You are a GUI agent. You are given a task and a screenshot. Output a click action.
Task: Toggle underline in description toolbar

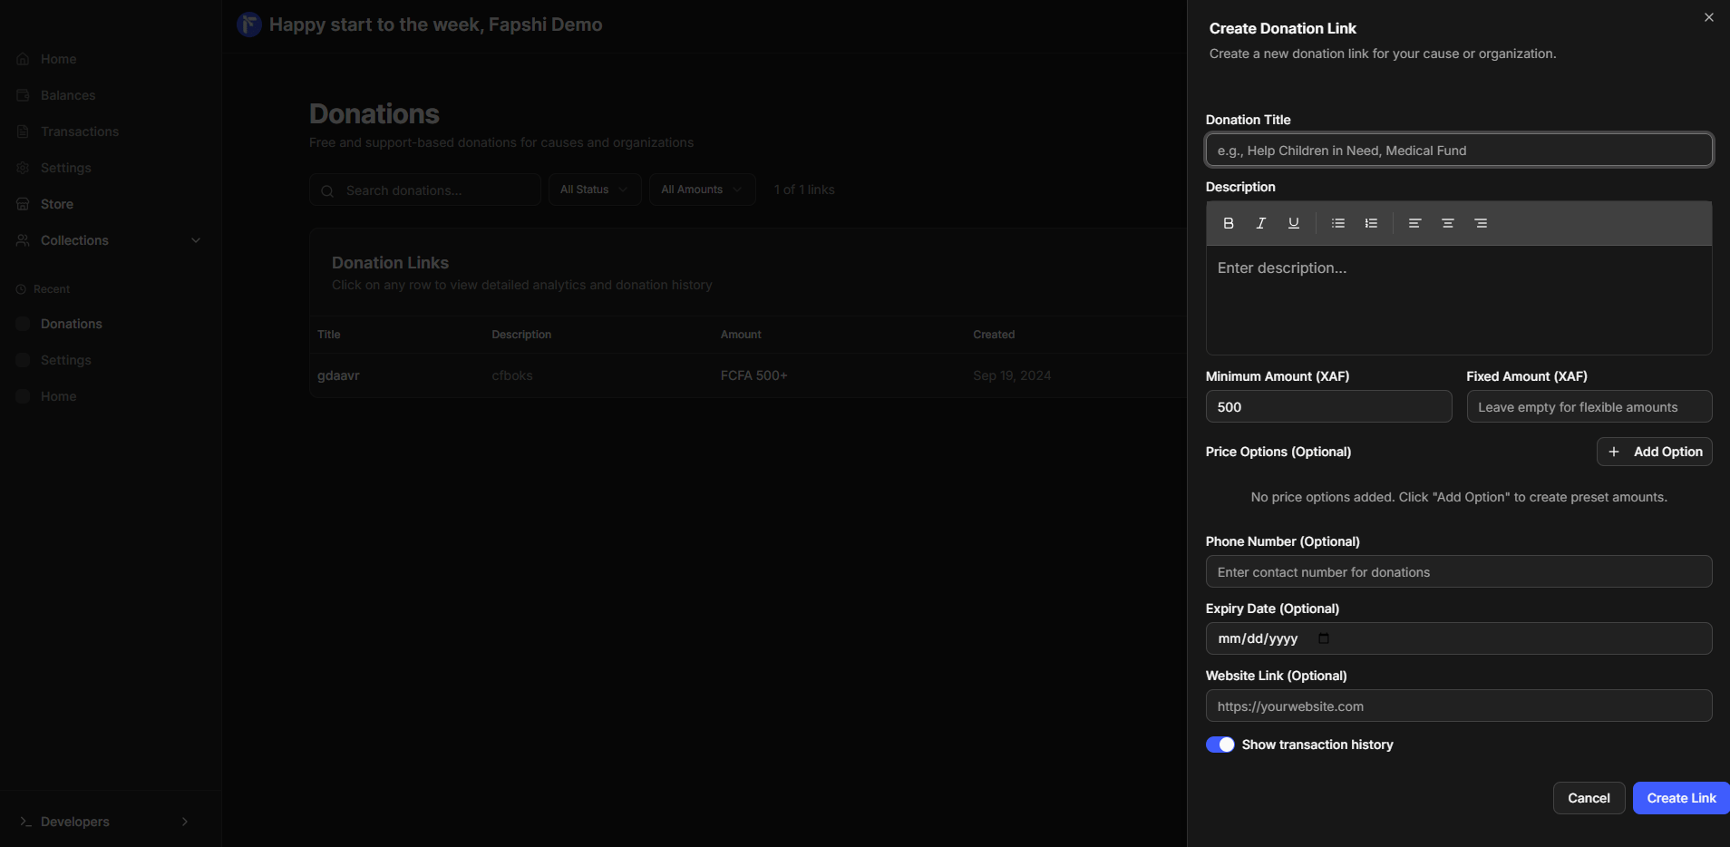[x=1294, y=223]
